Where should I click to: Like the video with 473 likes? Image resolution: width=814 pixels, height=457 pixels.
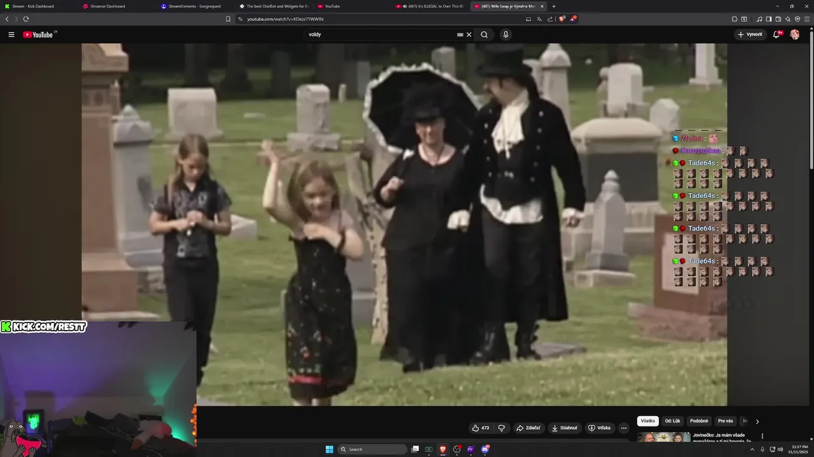[x=481, y=428]
